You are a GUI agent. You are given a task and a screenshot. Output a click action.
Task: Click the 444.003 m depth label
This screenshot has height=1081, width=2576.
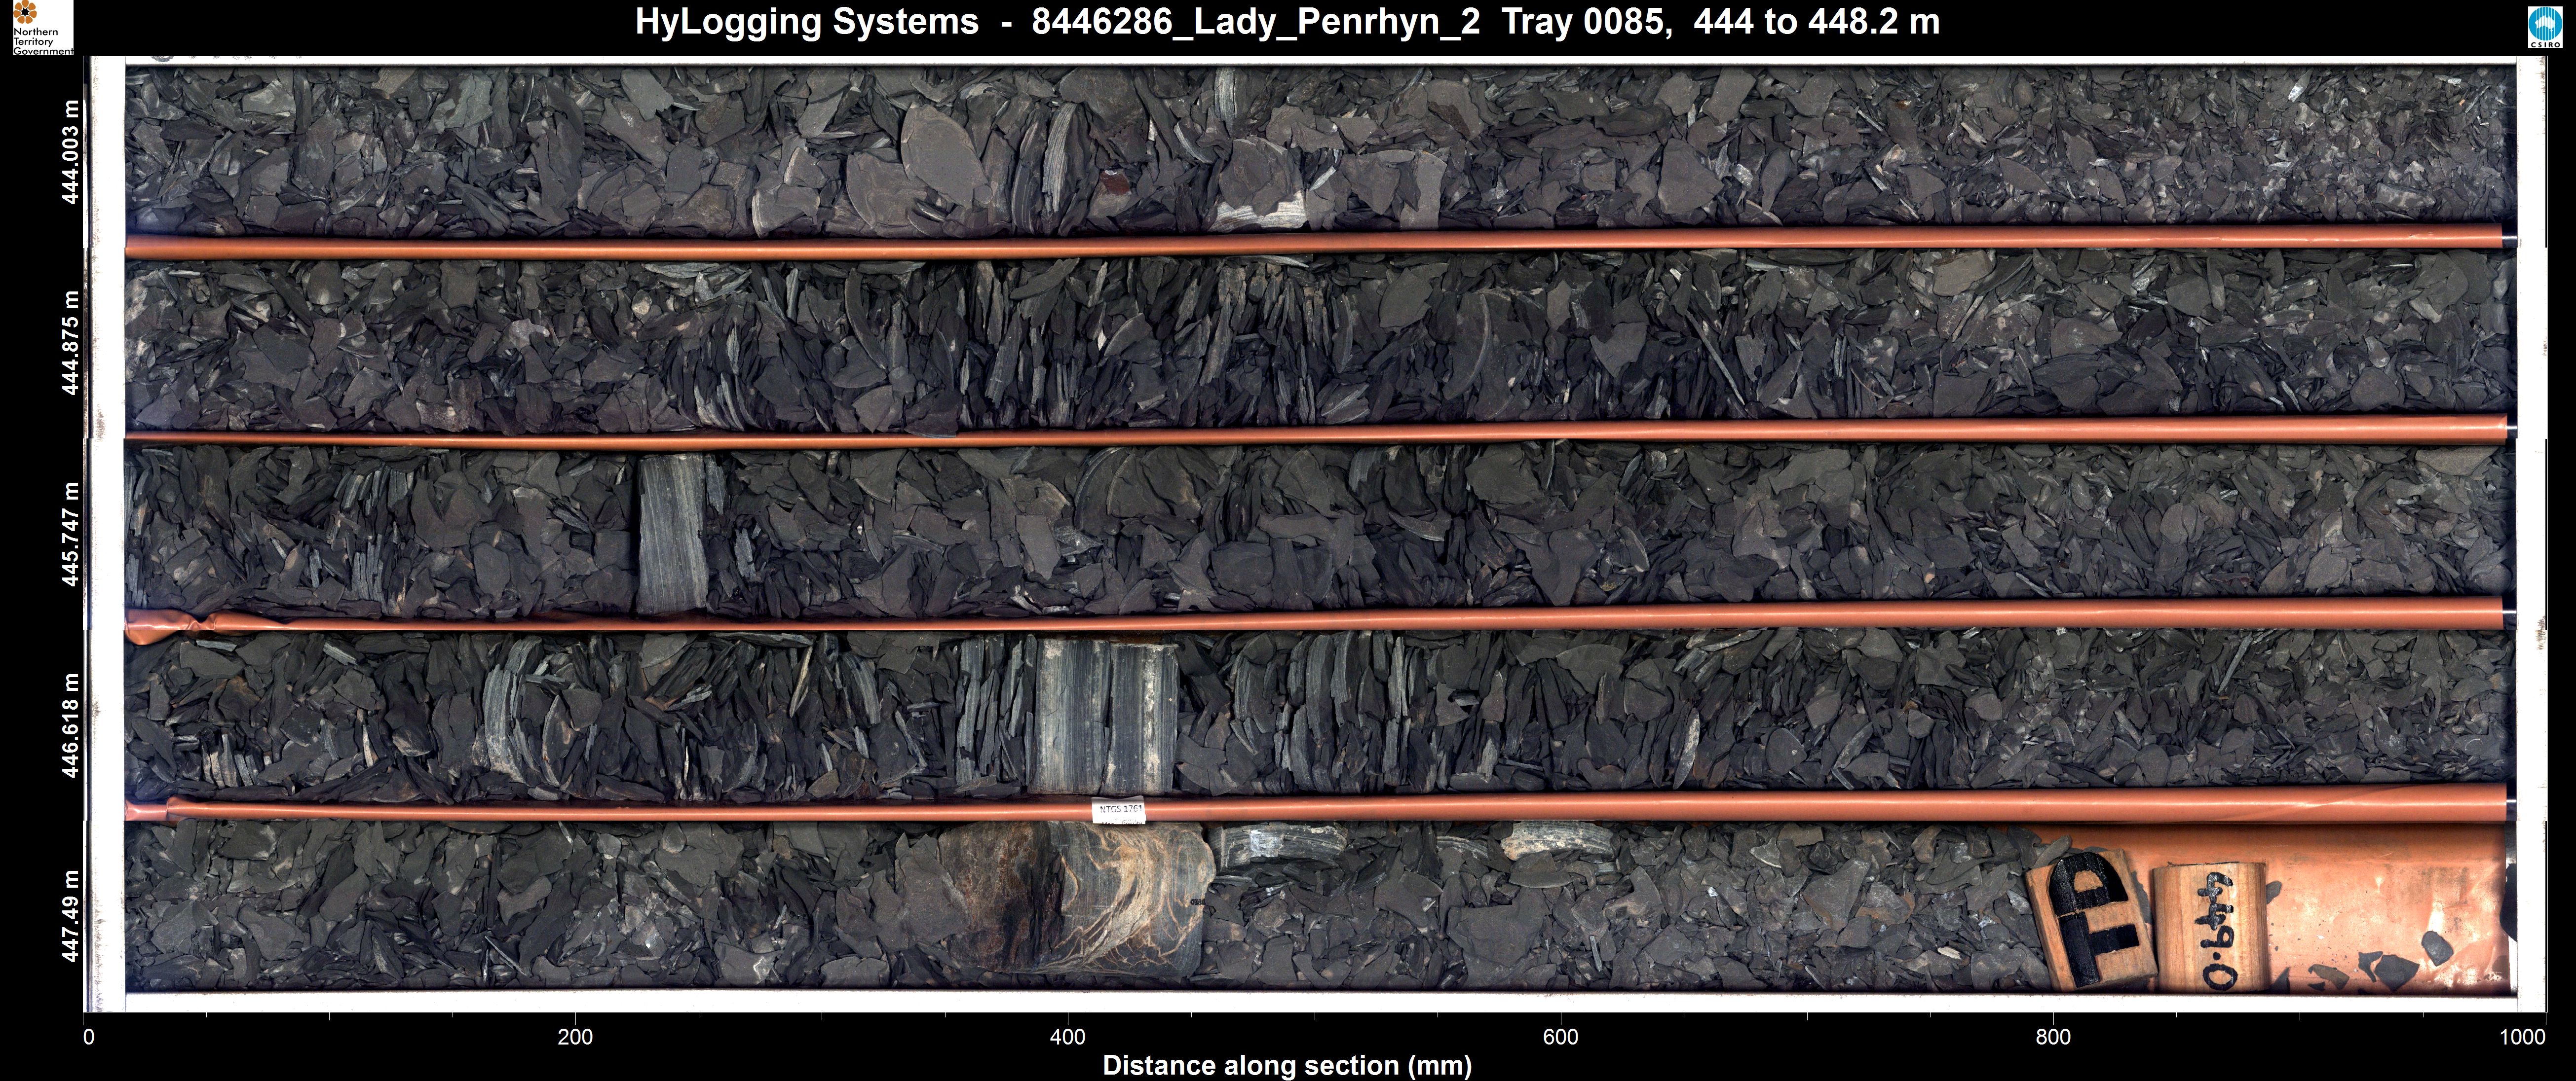(71, 152)
